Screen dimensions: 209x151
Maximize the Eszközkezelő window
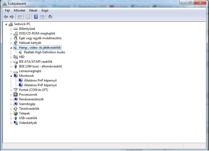pyautogui.click(x=190, y=3)
